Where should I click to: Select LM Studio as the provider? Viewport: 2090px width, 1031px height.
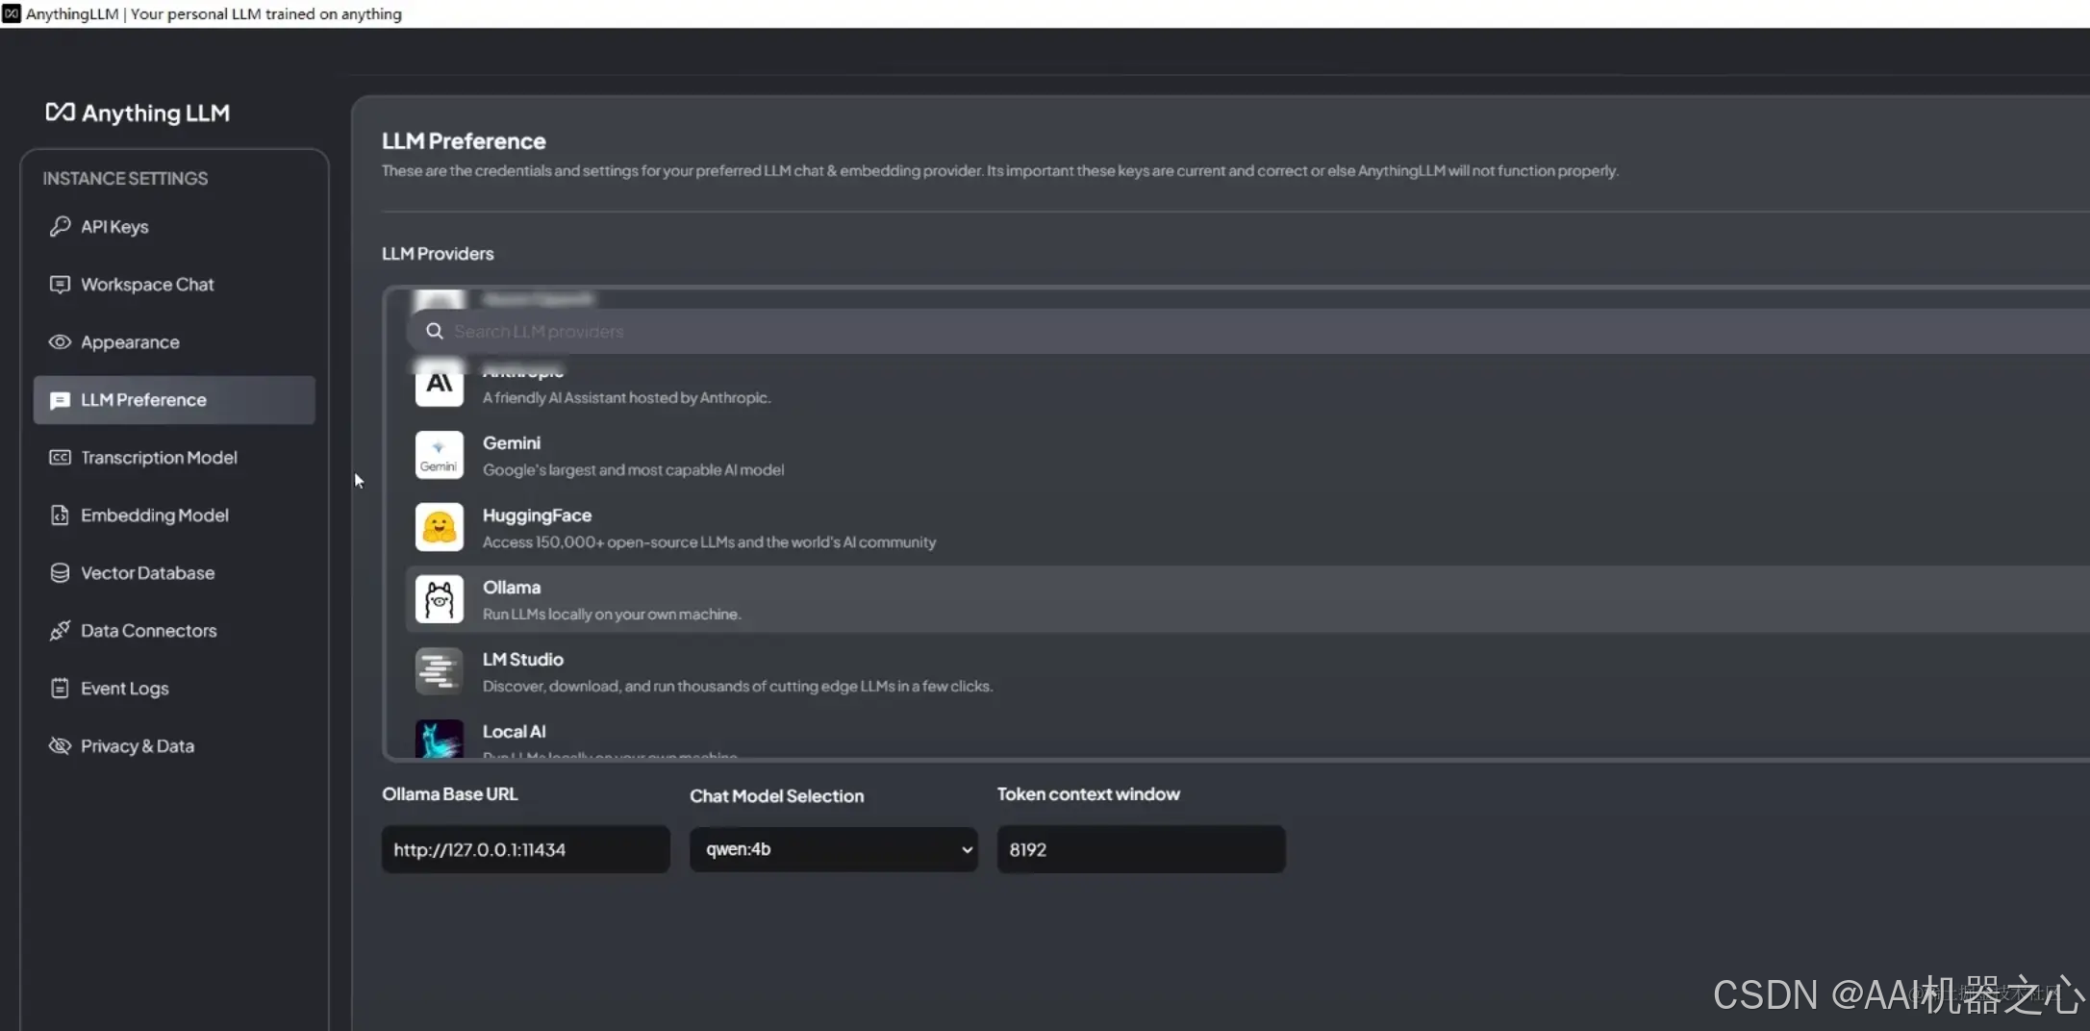click(x=1247, y=671)
